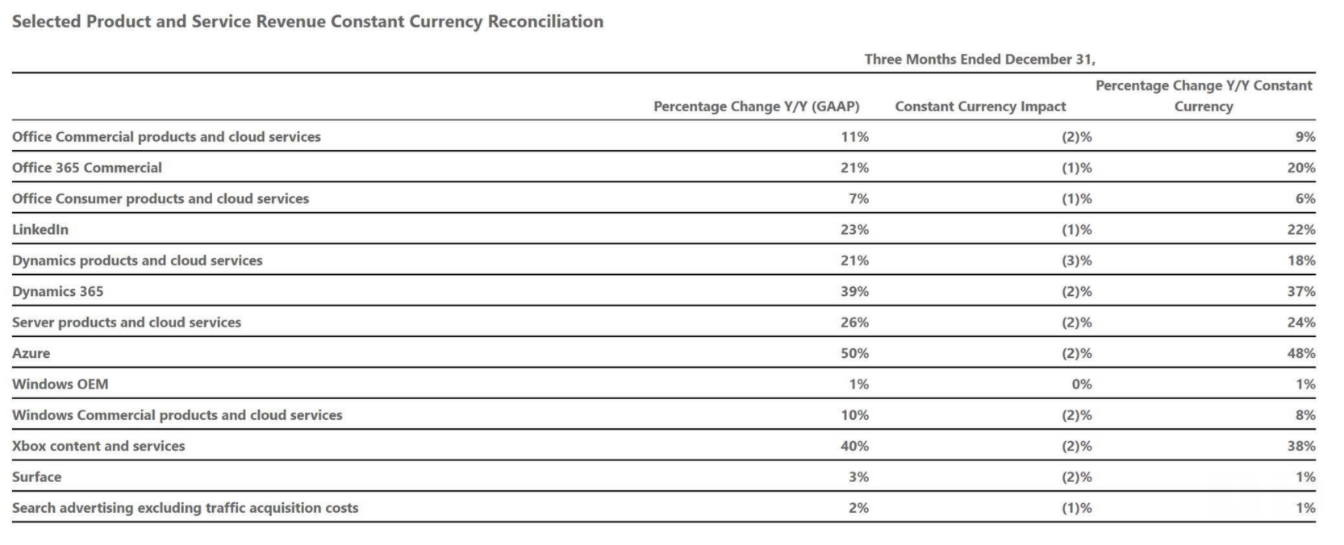
Task: Select the Windows Commercial products row label
Action: tap(177, 415)
